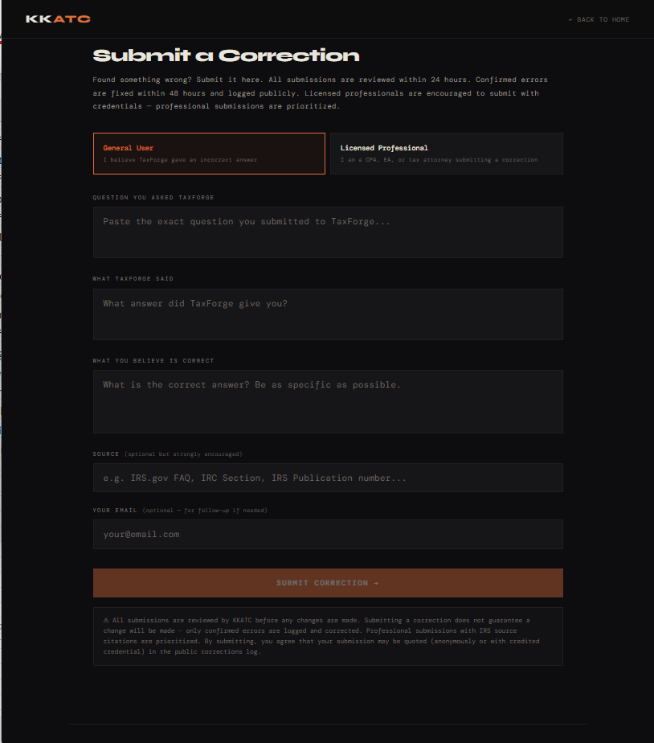The width and height of the screenshot is (654, 743).
Task: Click the YOUR EMAIL input field
Action: 327,534
